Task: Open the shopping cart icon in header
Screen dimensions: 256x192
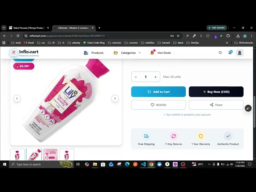Action: [230, 52]
